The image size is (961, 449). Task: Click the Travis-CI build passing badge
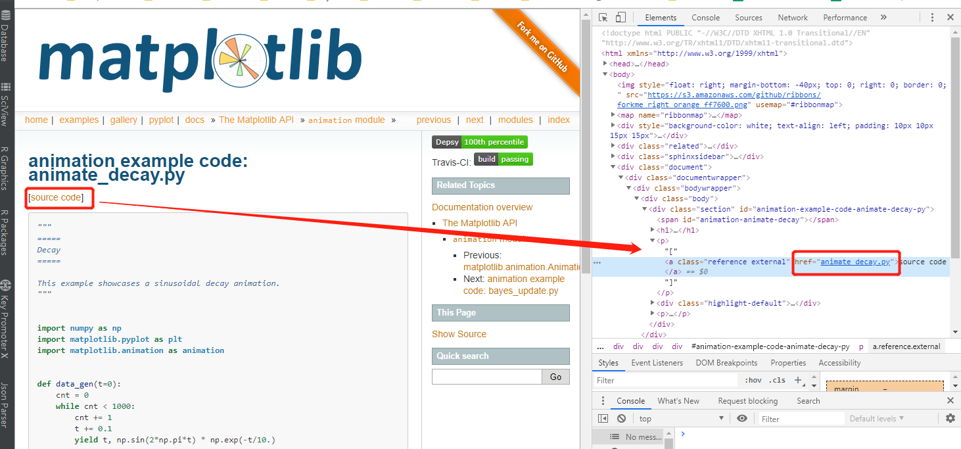point(504,159)
